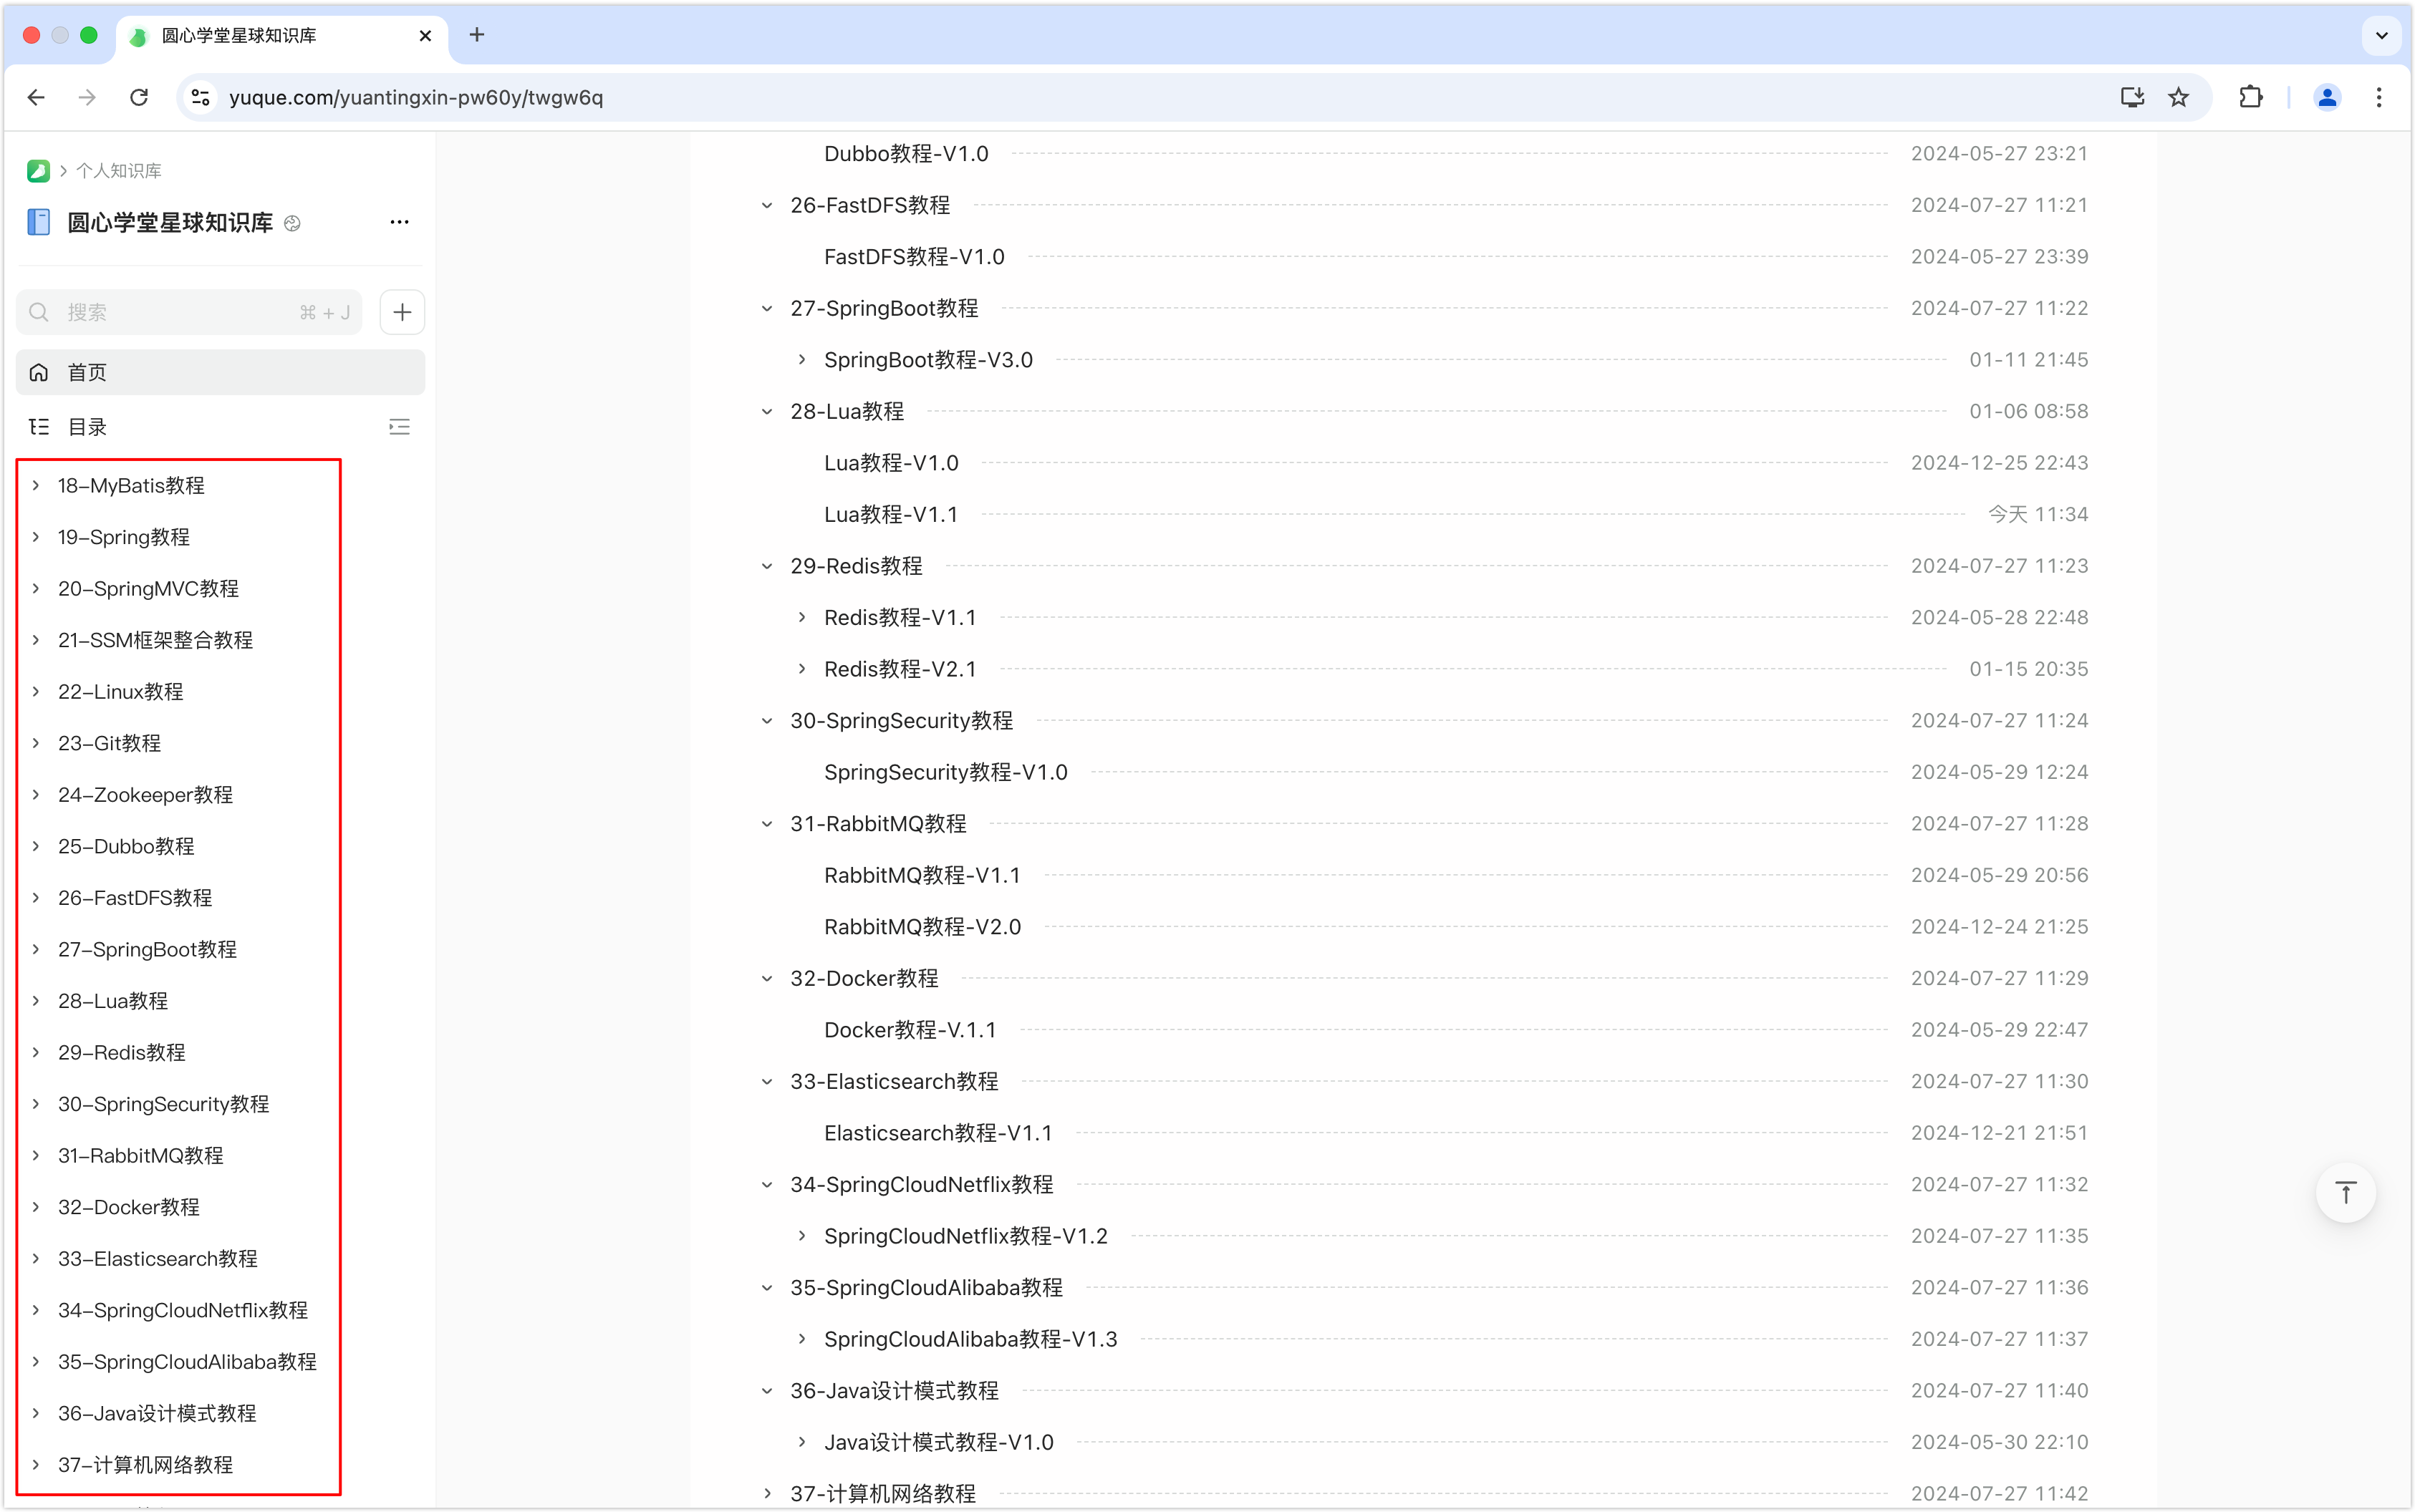Screen dimensions: 2415x1512
Task: Select 首页 in the sidebar
Action: pos(86,372)
